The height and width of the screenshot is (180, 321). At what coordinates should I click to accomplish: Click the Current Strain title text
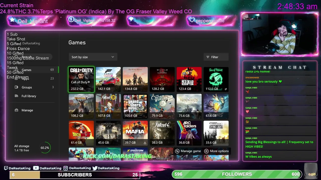(17, 5)
